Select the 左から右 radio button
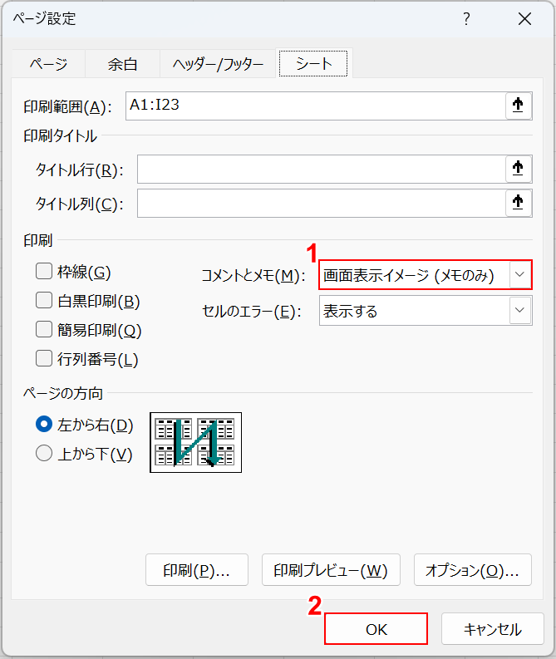This screenshot has height=659, width=556. (x=44, y=425)
